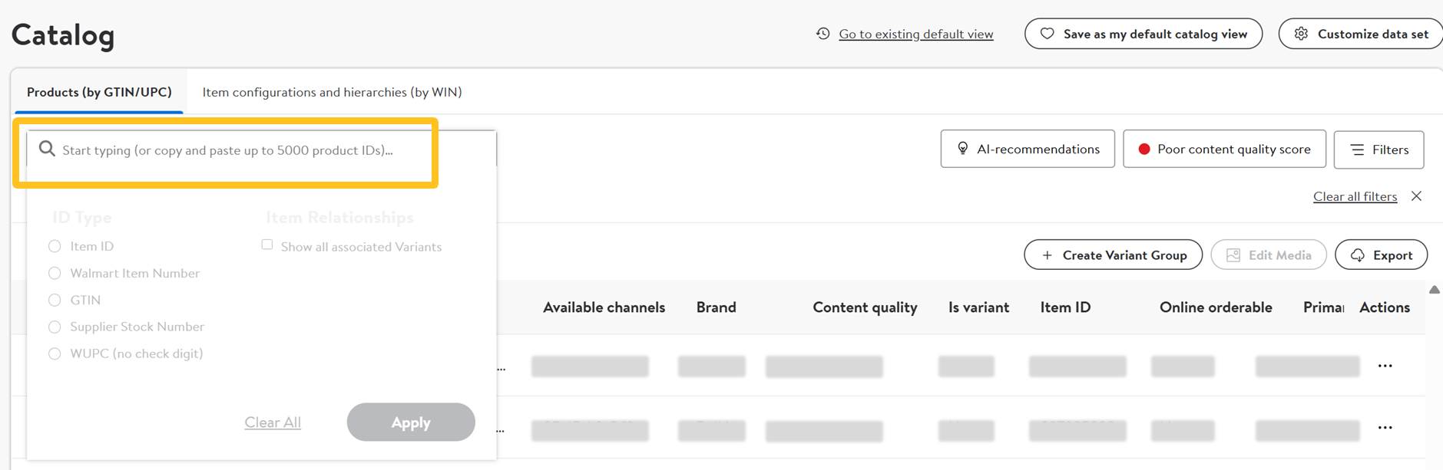Enable Show all associated Variants checkbox
The width and height of the screenshot is (1443, 470).
(x=267, y=245)
